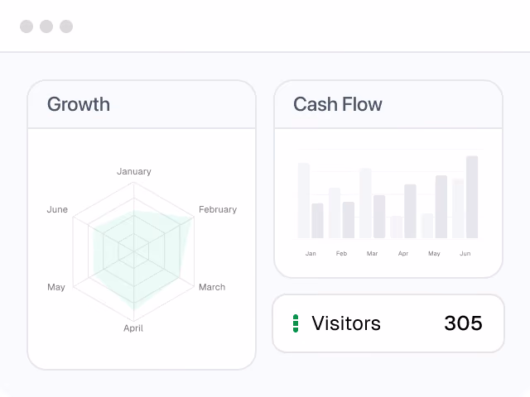Screen dimensions: 530x397
Task: Click the March label on radar chart
Action: pyautogui.click(x=212, y=287)
